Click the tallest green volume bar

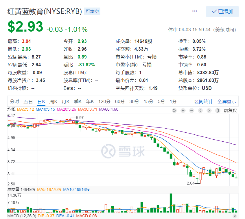tap(171, 203)
